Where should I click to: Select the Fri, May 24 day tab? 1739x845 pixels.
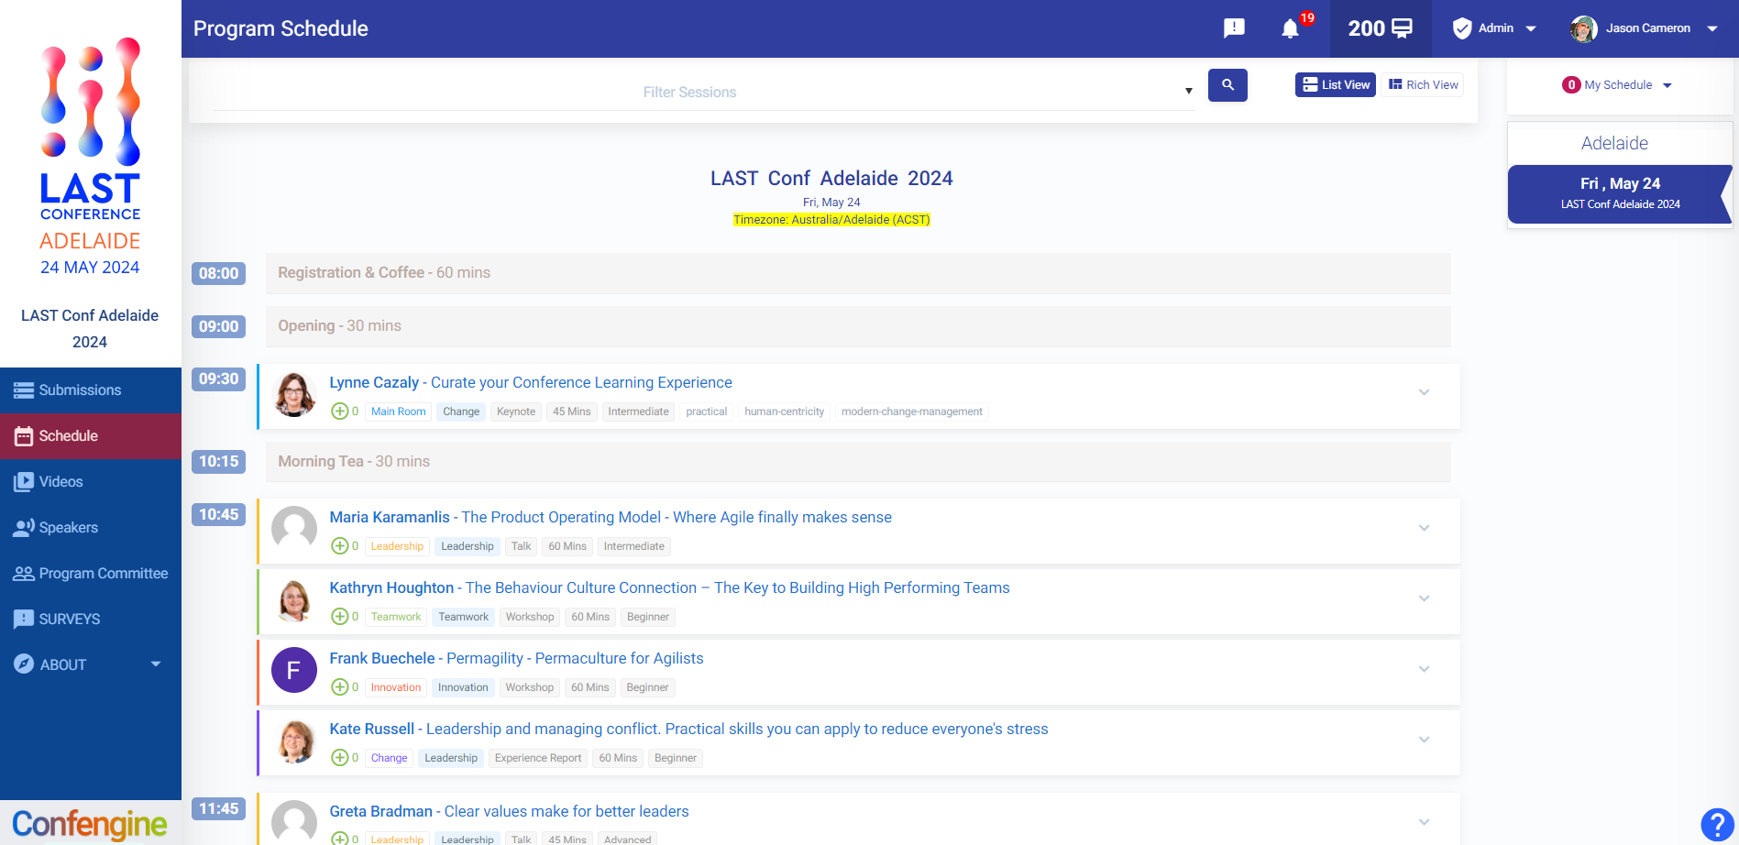1620,193
